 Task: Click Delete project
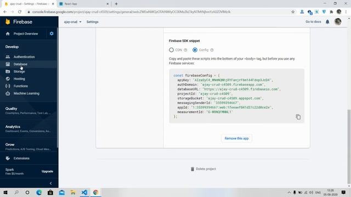coord(203,169)
